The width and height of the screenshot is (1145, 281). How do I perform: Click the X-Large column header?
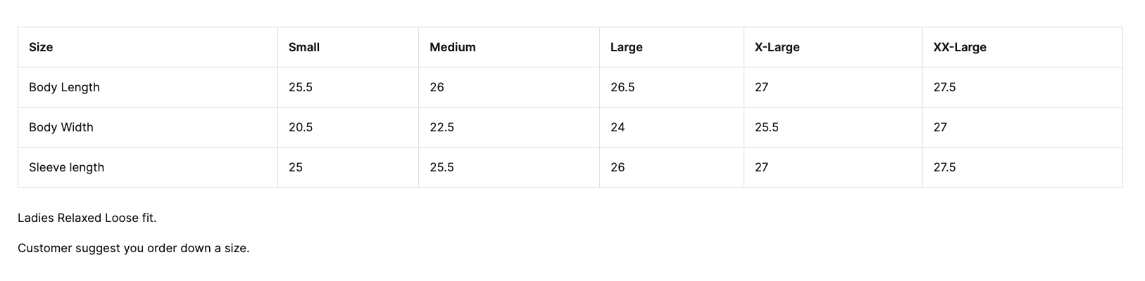tap(777, 47)
